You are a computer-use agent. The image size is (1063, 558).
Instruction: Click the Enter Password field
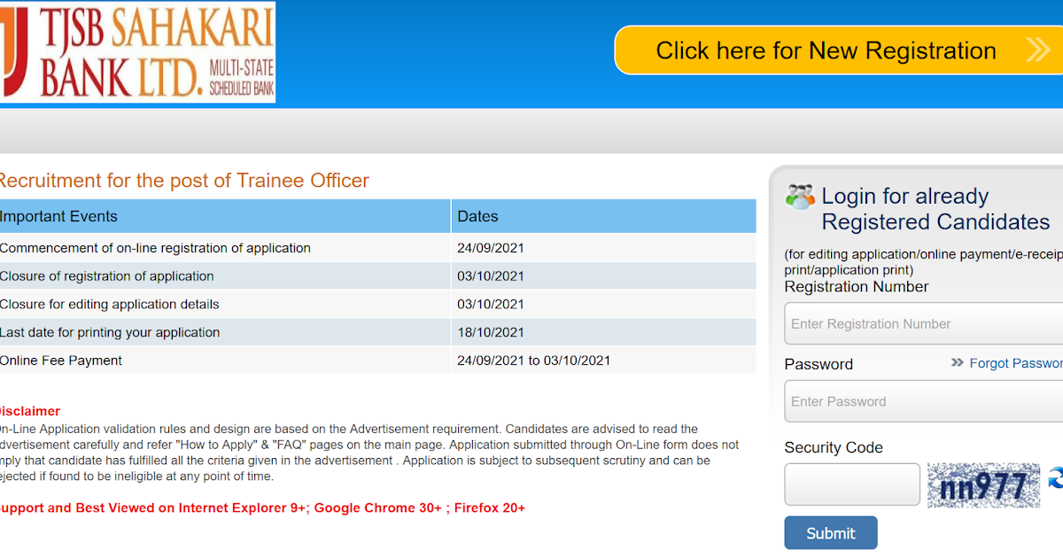coord(921,401)
